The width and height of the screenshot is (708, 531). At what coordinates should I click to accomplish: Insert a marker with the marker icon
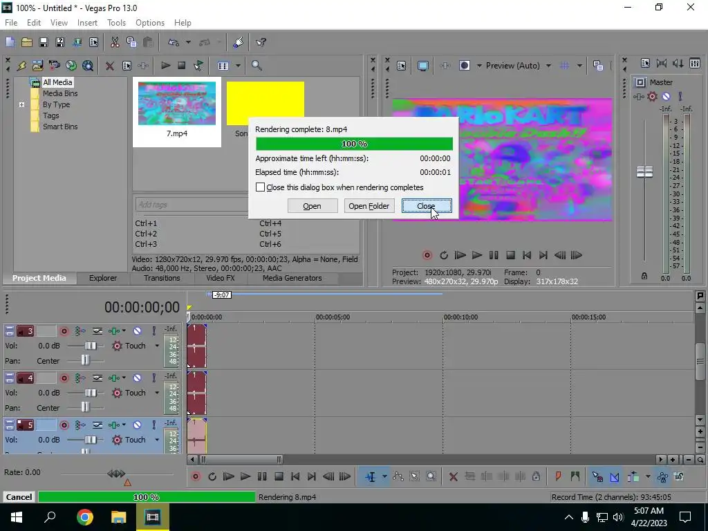(x=558, y=476)
